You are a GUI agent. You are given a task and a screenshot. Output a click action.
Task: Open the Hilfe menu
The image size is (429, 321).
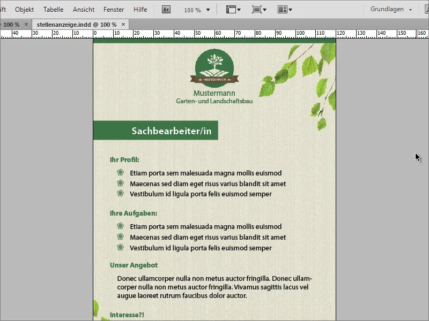(140, 9)
